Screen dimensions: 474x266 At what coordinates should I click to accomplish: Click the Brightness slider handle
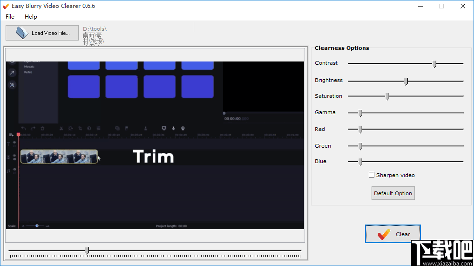tap(406, 82)
